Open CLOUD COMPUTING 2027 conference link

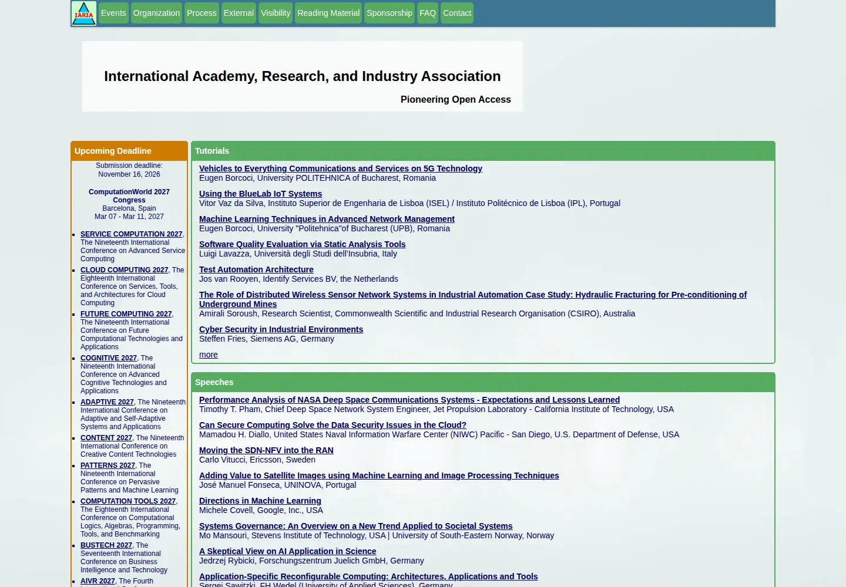click(124, 270)
